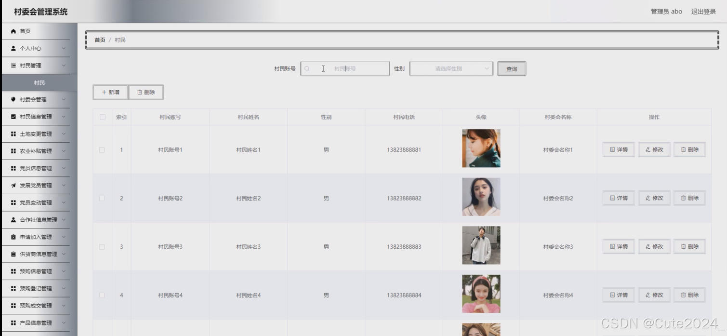Click the grid icon next to 预购登记管理
The image size is (727, 336).
pyautogui.click(x=13, y=288)
